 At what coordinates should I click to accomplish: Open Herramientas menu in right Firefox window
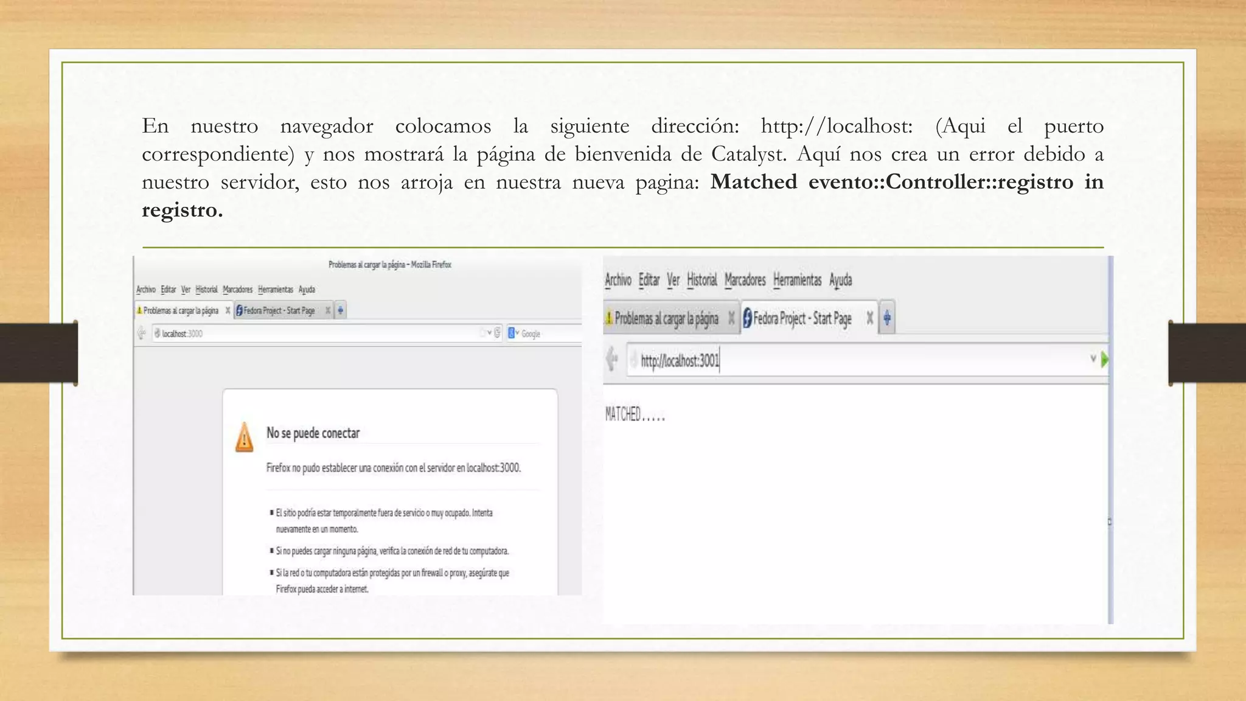tap(798, 280)
